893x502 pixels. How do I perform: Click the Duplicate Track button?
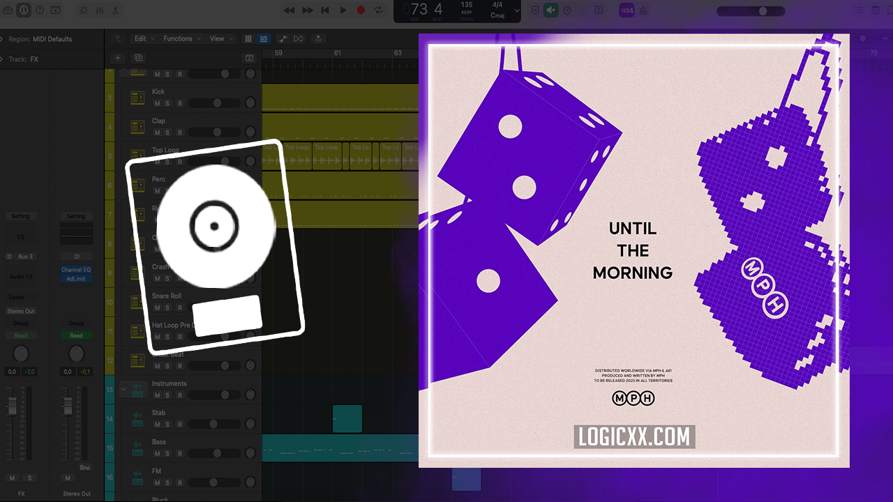[x=138, y=58]
